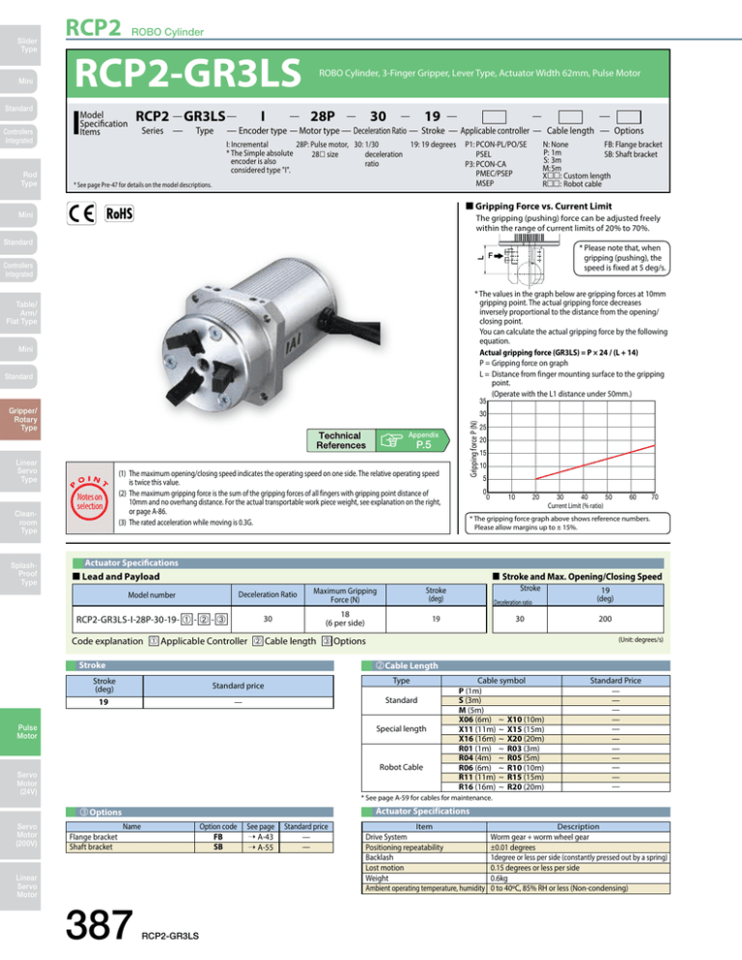
Task: Click the 'Code explanation' line
Action: tap(218, 641)
